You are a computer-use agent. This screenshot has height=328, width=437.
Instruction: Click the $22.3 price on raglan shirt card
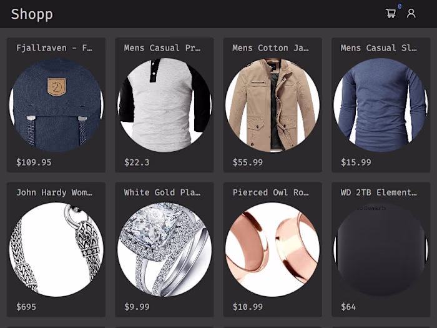(137, 162)
